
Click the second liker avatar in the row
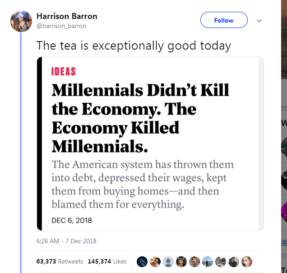coord(155,261)
